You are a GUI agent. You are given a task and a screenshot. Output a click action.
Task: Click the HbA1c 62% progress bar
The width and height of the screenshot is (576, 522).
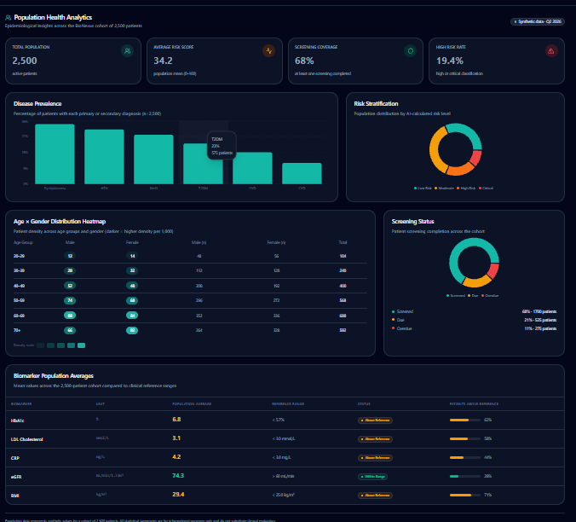465,420
